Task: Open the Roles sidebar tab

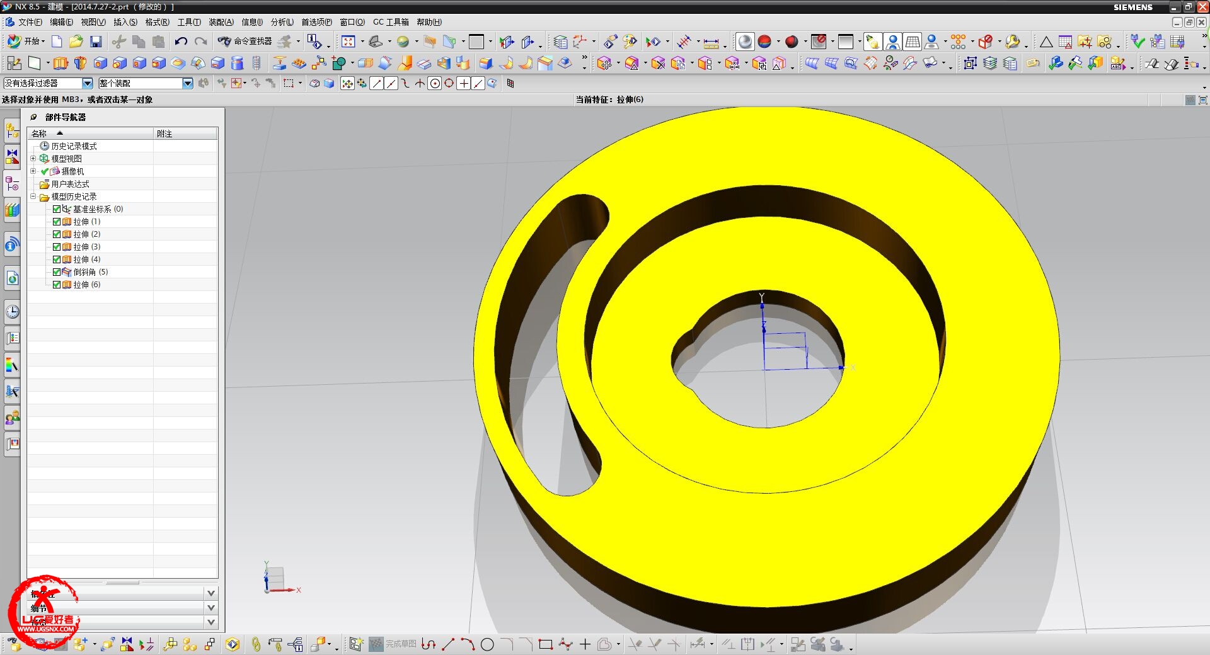Action: (12, 418)
